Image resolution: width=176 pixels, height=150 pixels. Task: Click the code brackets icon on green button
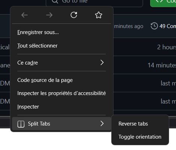coord(159,1)
